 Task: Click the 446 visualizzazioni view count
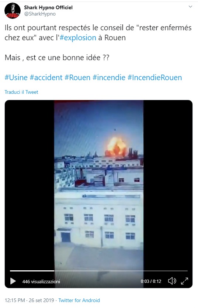[41, 281]
